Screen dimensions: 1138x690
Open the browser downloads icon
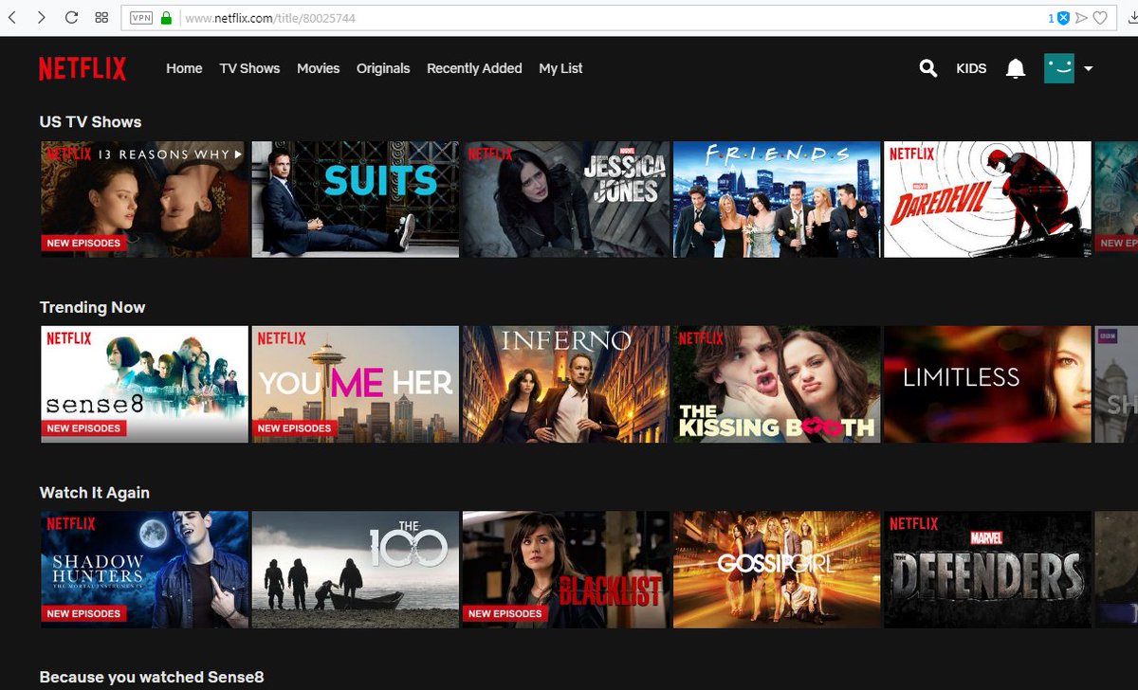click(x=1131, y=17)
